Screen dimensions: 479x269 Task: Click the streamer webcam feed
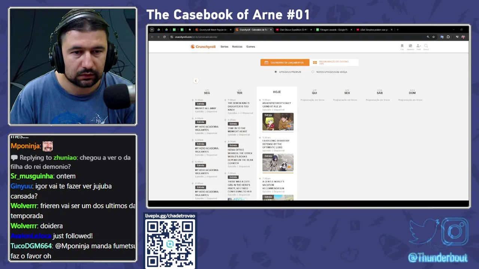click(x=73, y=67)
